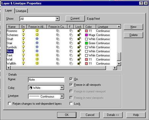Screen dimensions: 149x120
Task: Sort by the Color column header
Action: (x=90, y=27)
